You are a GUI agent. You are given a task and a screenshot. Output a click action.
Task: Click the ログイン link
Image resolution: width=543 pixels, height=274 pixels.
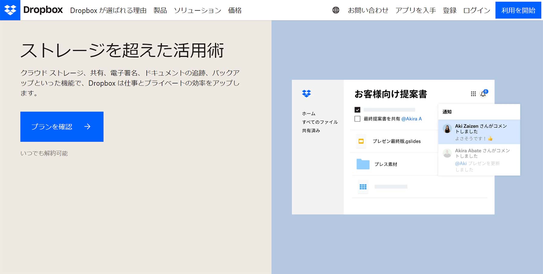pos(477,10)
